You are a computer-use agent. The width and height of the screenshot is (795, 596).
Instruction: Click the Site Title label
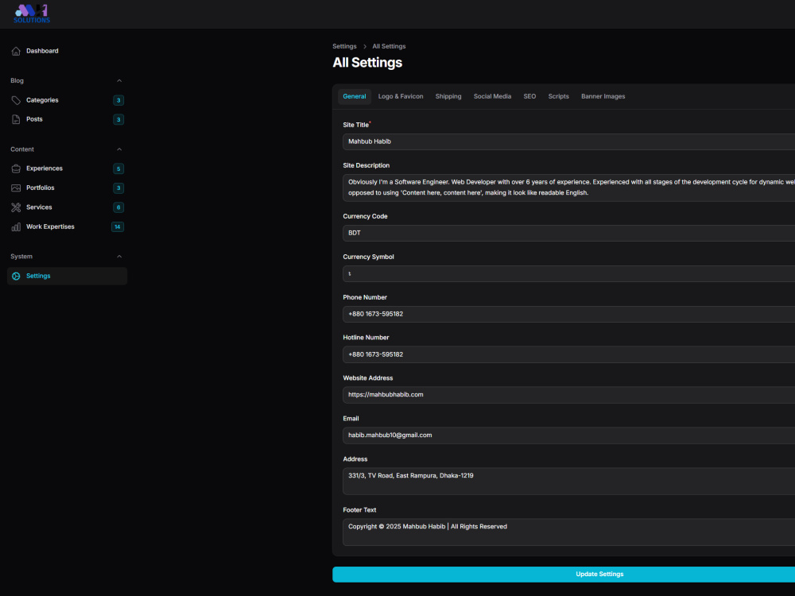[x=356, y=125]
